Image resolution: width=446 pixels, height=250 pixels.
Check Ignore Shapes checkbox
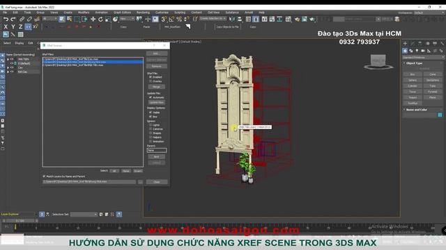point(151,133)
